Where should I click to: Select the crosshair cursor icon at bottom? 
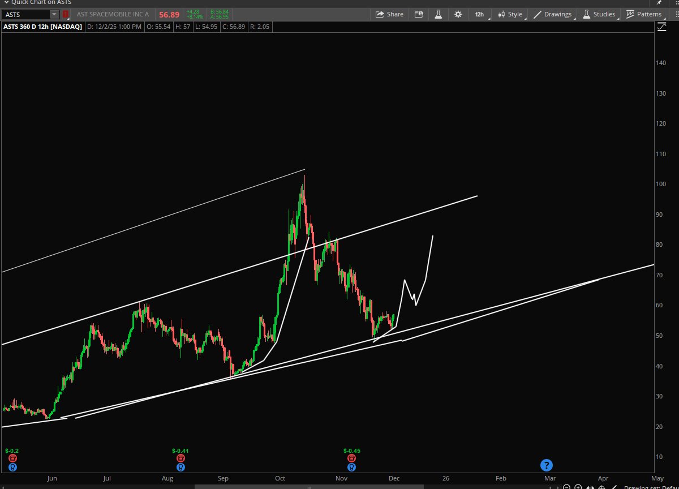pyautogui.click(x=601, y=486)
